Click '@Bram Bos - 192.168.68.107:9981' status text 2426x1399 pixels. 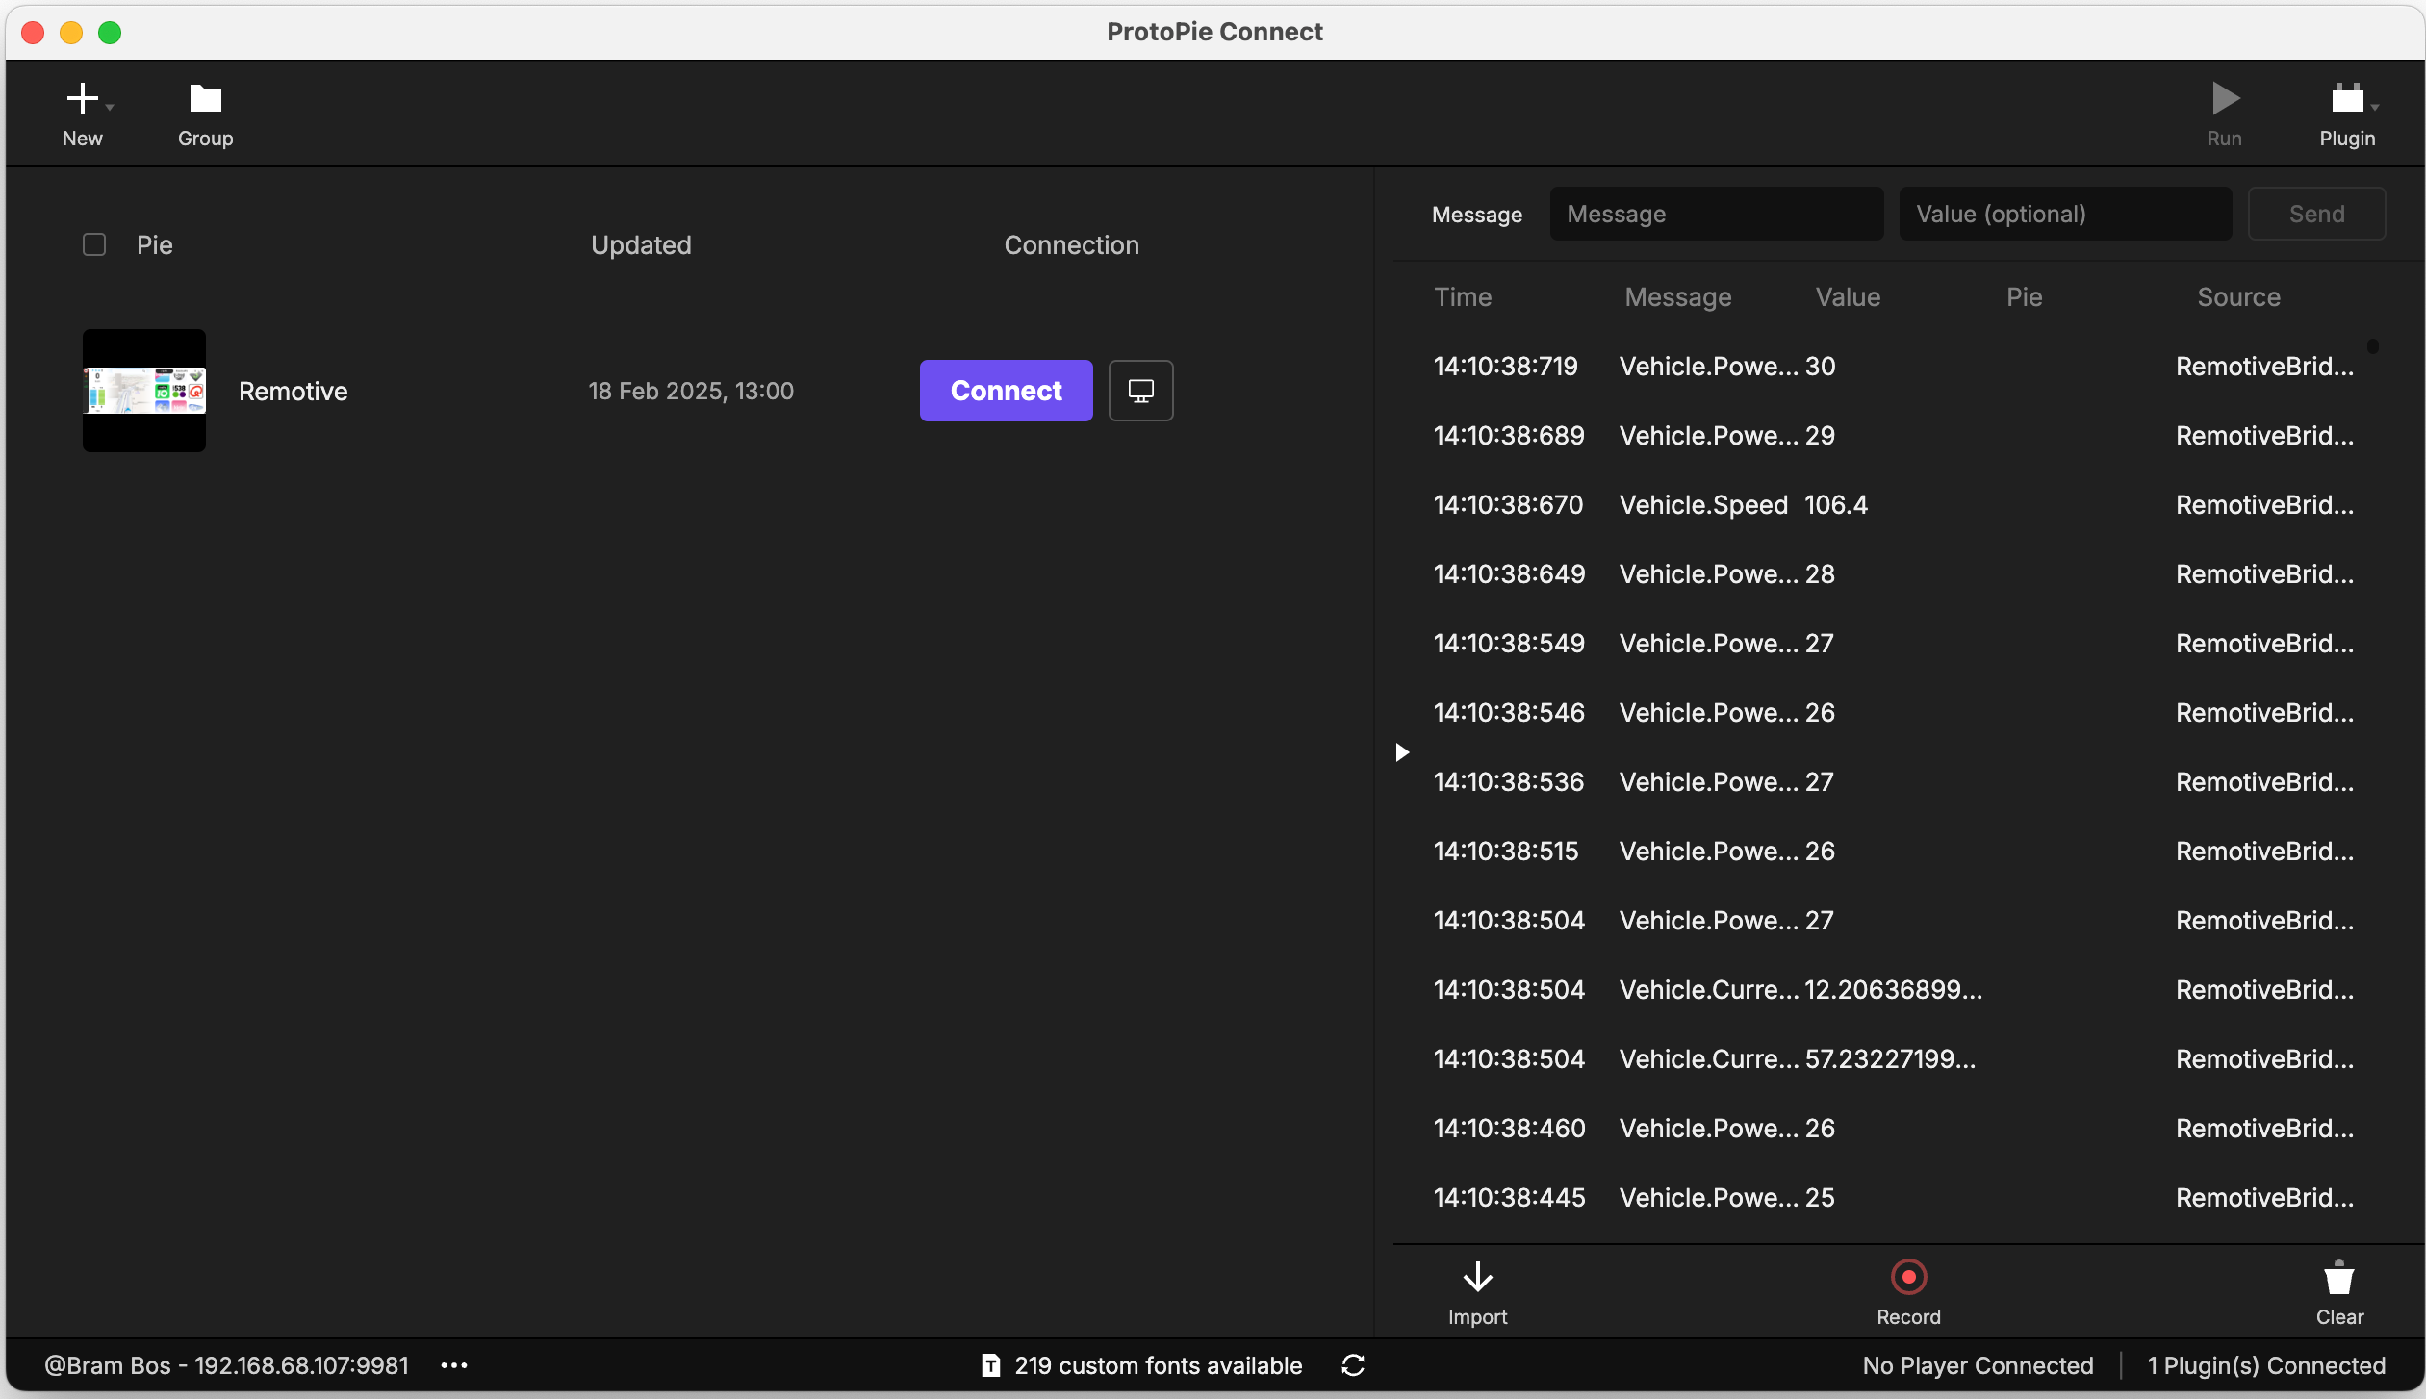tap(226, 1365)
